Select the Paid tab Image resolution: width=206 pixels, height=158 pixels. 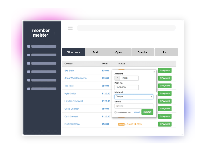pos(165,52)
